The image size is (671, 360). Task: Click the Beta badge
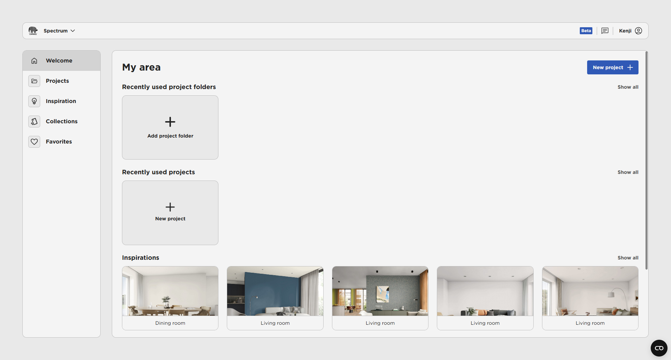pos(586,31)
